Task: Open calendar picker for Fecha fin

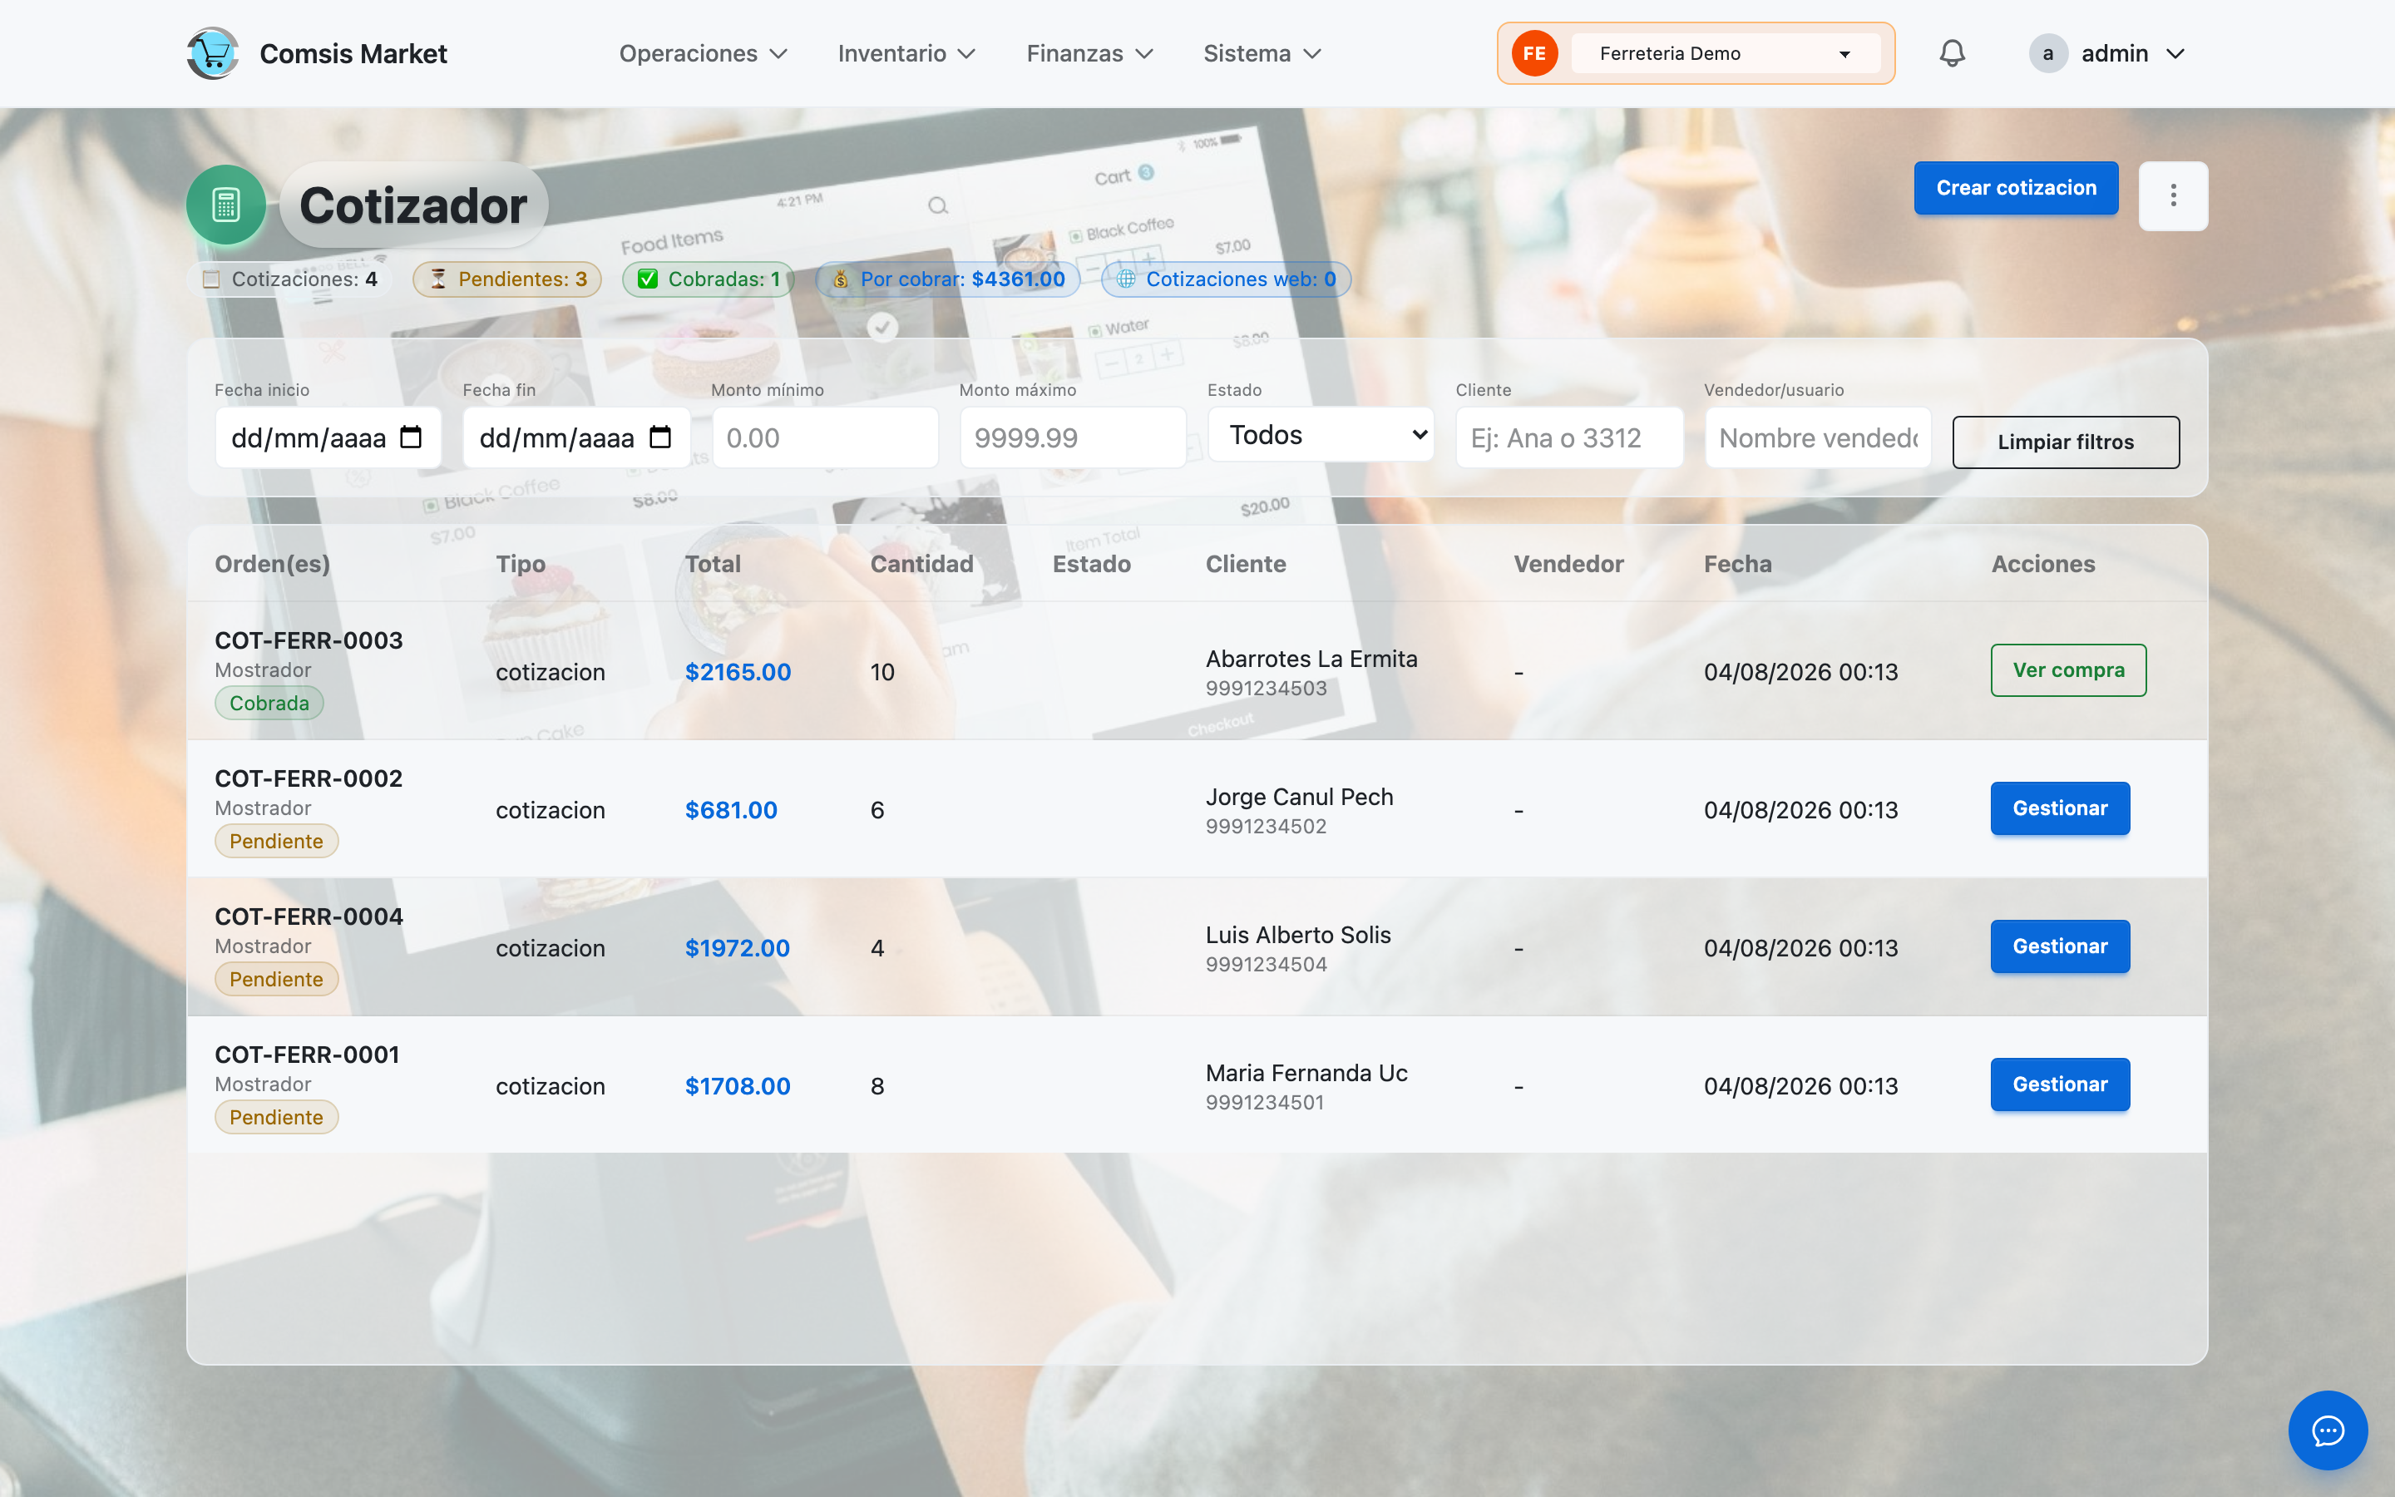Action: pyautogui.click(x=660, y=437)
